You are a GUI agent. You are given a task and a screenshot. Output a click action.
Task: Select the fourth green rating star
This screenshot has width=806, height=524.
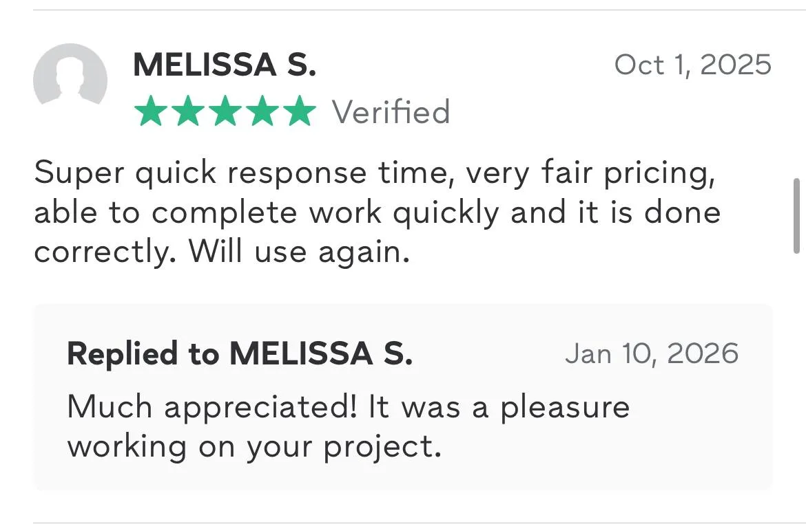click(x=262, y=112)
